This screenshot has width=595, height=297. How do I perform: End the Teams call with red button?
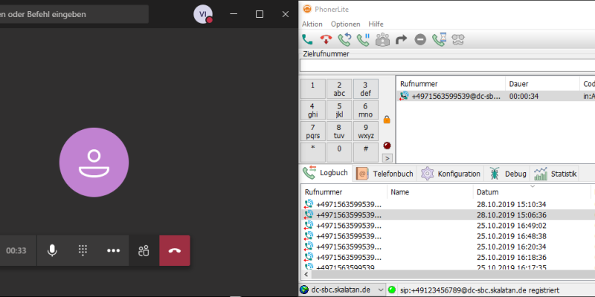[175, 251]
